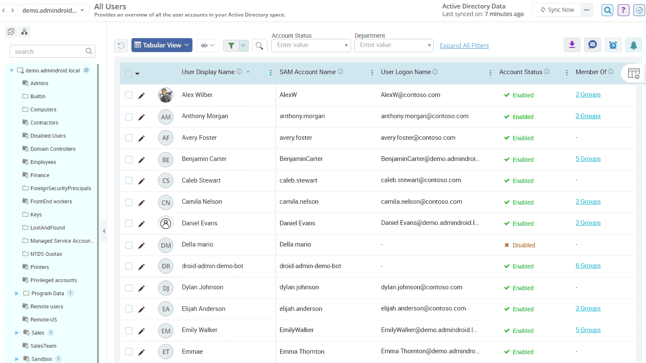The image size is (646, 363).
Task: Click the Sync Now button
Action: pos(557,9)
